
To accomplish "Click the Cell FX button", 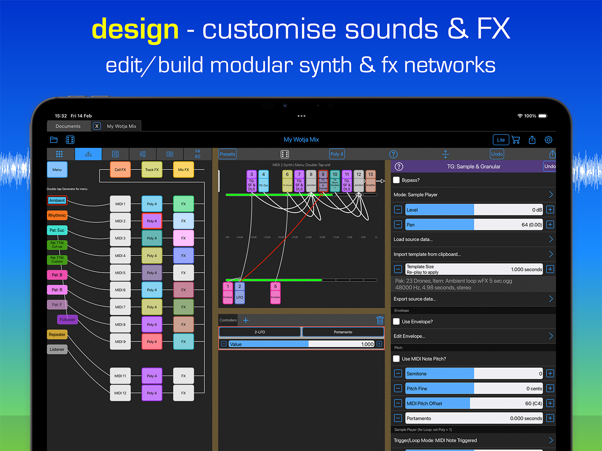I will (x=120, y=170).
